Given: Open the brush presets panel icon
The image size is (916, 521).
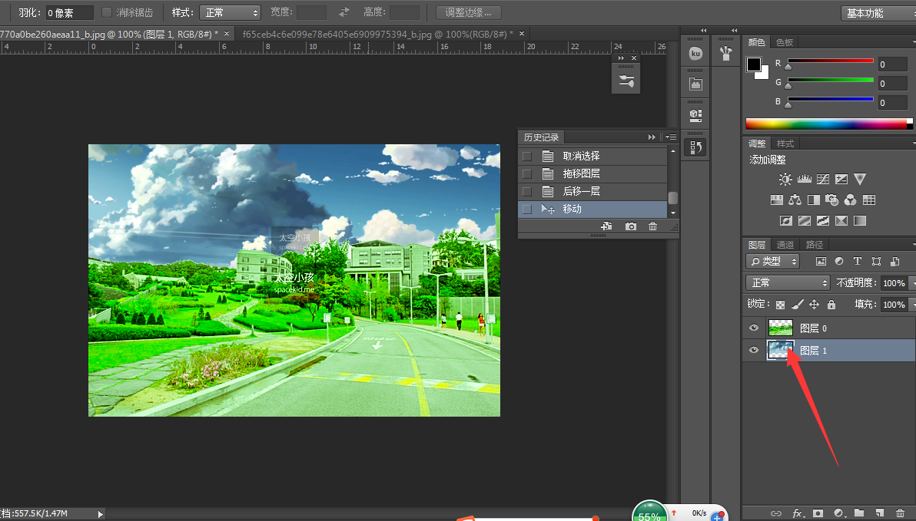Looking at the screenshot, I should (x=725, y=53).
